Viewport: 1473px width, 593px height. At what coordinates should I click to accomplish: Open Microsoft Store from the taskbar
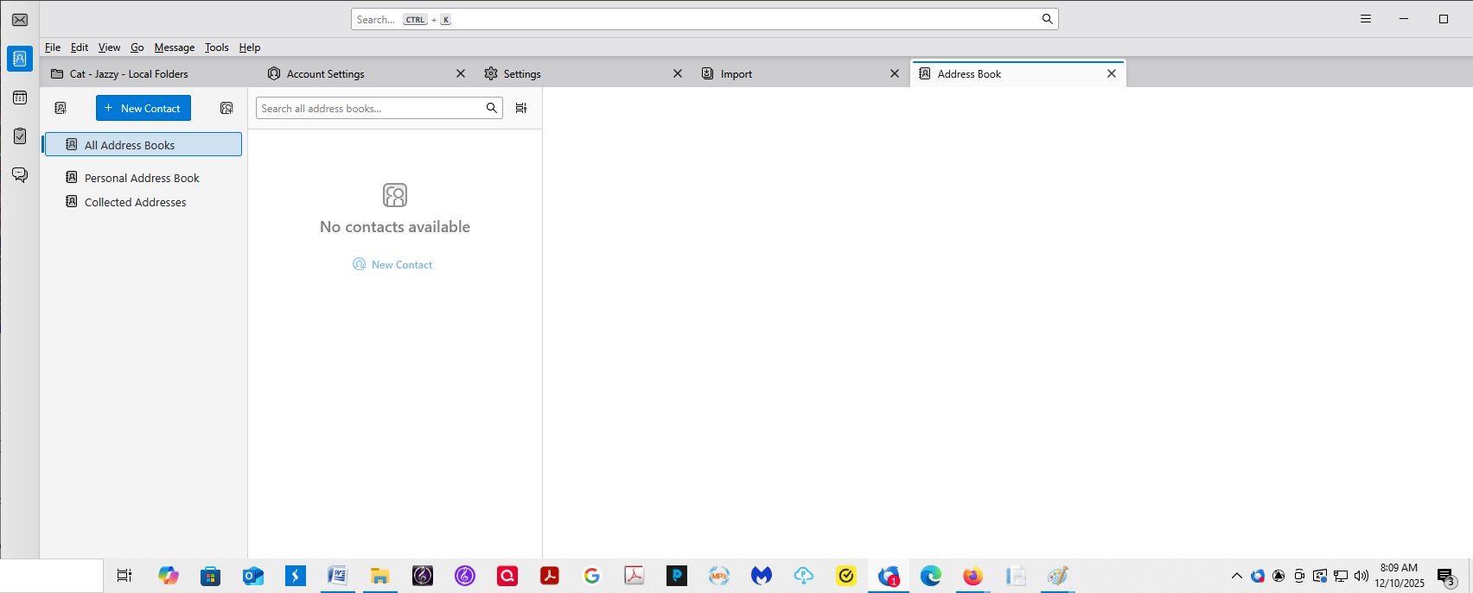210,576
